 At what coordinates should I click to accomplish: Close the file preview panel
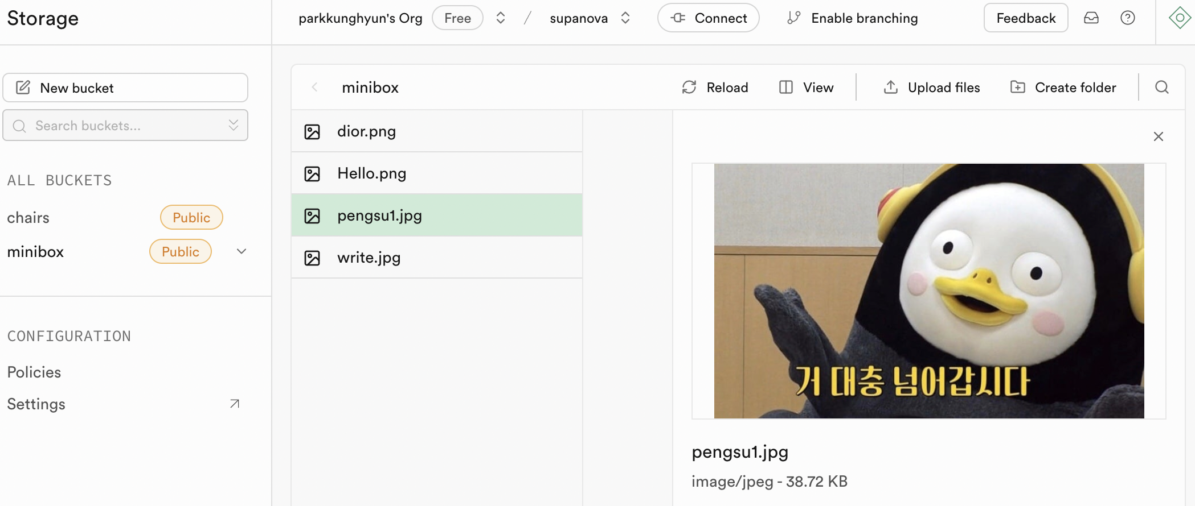pyautogui.click(x=1159, y=136)
